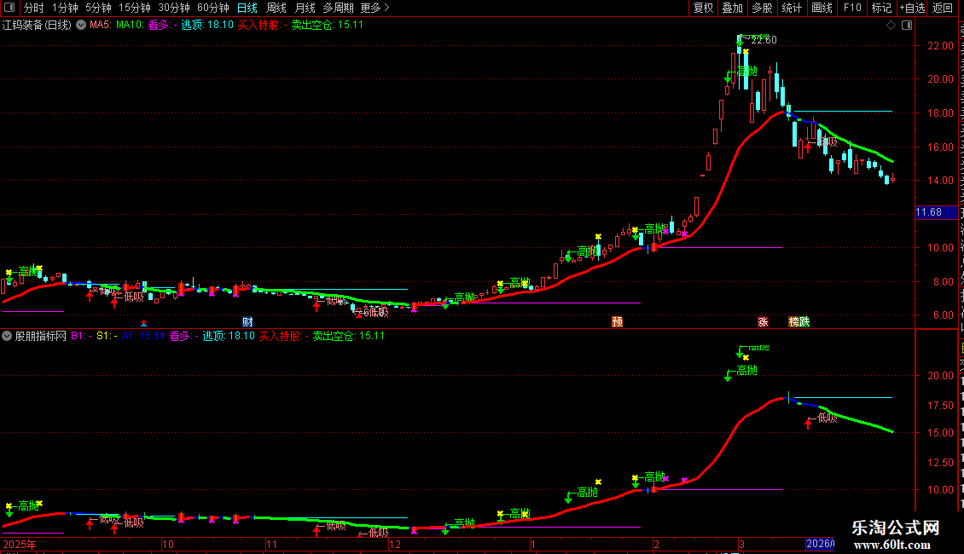
Task: Click the 2025年 label on time axis
Action: click(x=19, y=544)
